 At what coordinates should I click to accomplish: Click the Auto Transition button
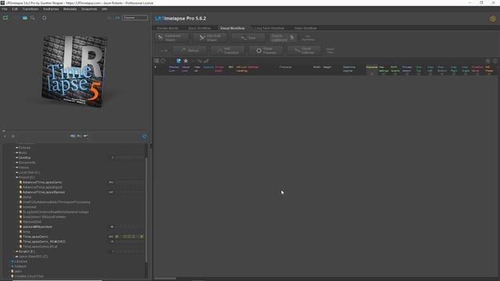[x=227, y=50]
